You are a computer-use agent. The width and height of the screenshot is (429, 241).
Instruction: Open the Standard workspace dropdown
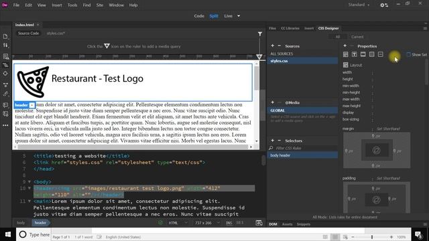[359, 5]
